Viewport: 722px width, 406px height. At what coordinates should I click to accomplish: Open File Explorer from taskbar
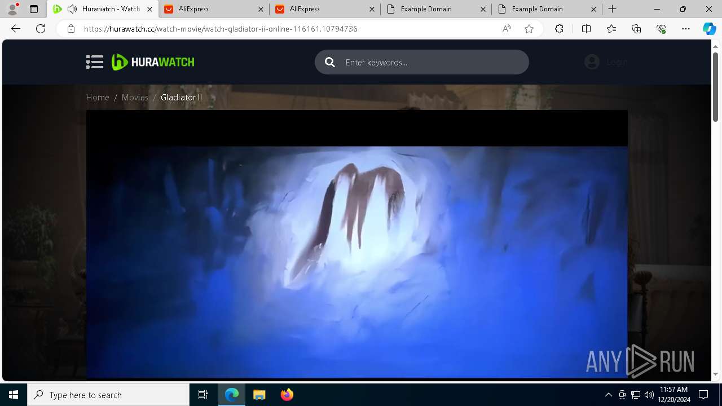[259, 395]
